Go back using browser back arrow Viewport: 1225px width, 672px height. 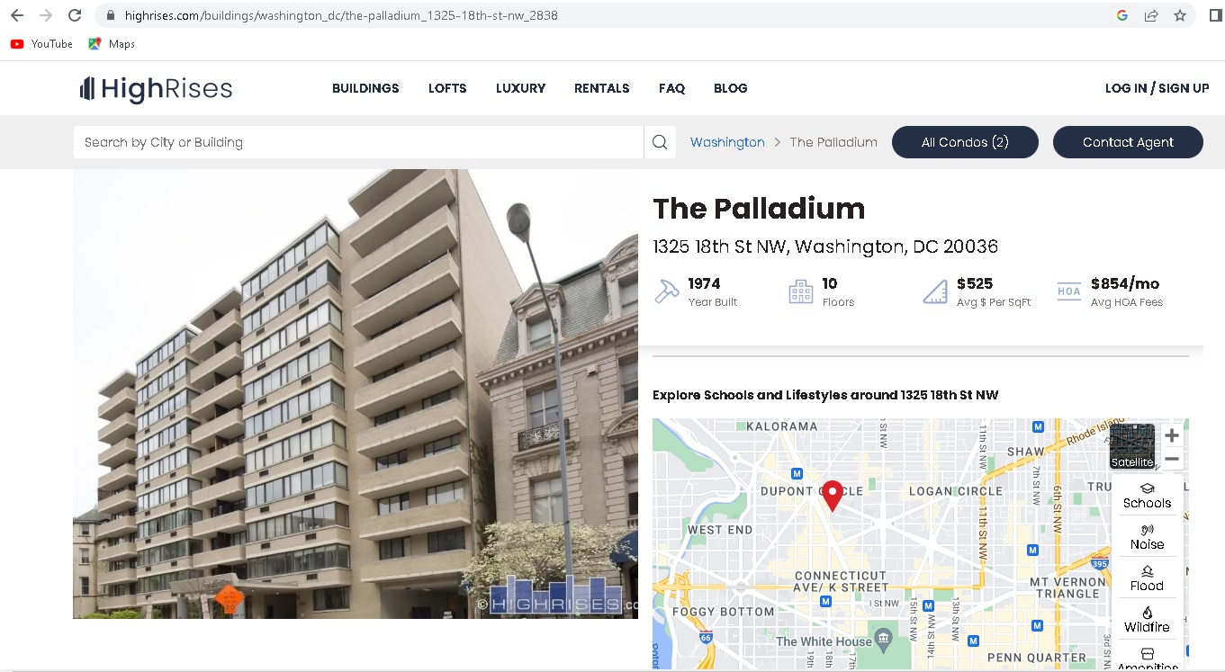[x=16, y=15]
